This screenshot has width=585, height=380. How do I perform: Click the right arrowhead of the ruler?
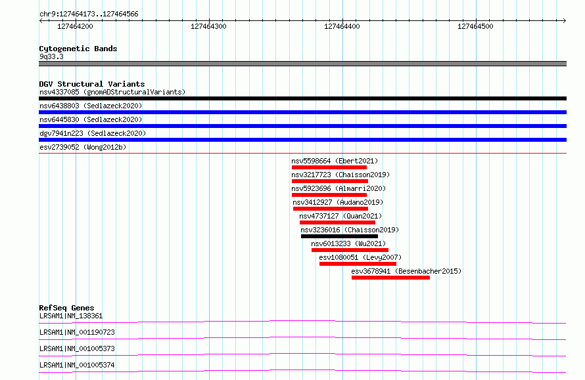[x=564, y=21]
